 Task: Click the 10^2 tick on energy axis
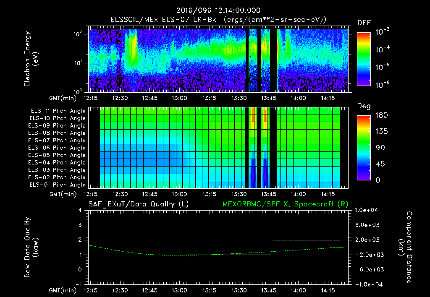78,34
